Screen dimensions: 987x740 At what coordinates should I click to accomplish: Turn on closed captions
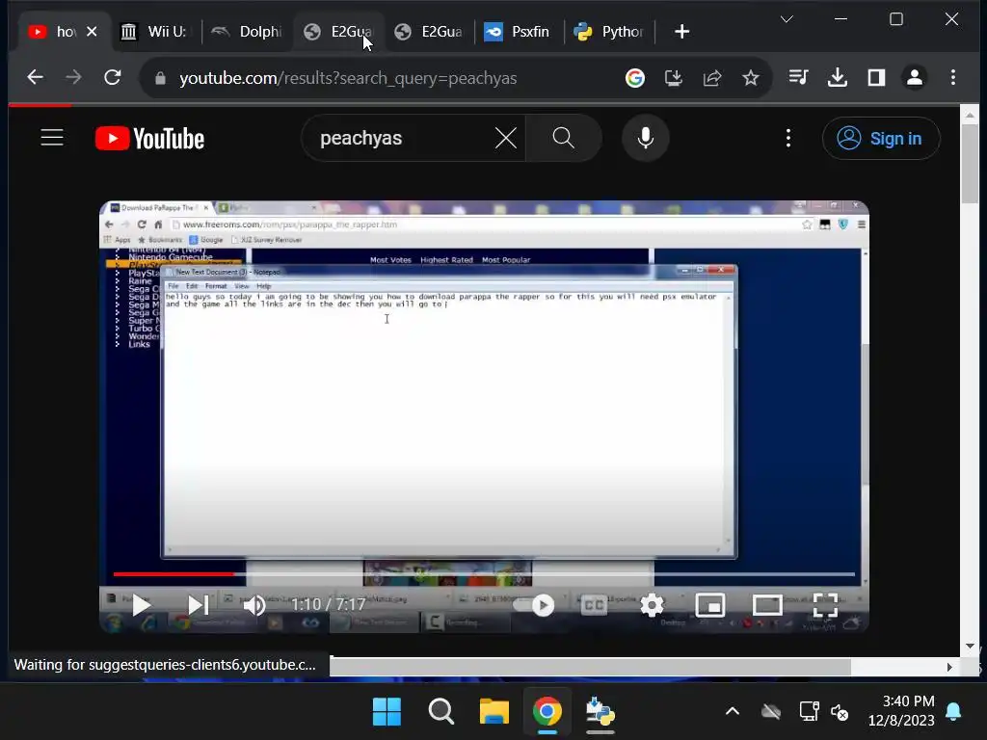[x=594, y=605]
